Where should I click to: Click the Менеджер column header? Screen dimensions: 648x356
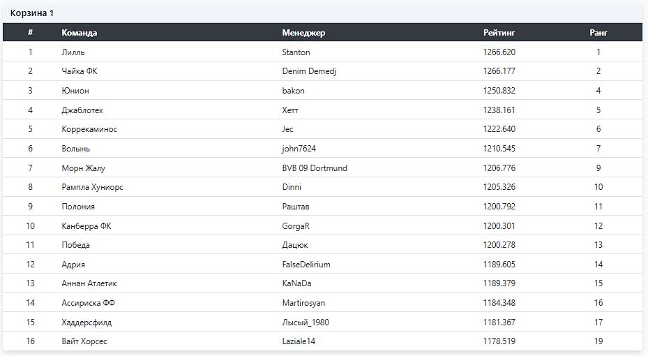coord(303,33)
